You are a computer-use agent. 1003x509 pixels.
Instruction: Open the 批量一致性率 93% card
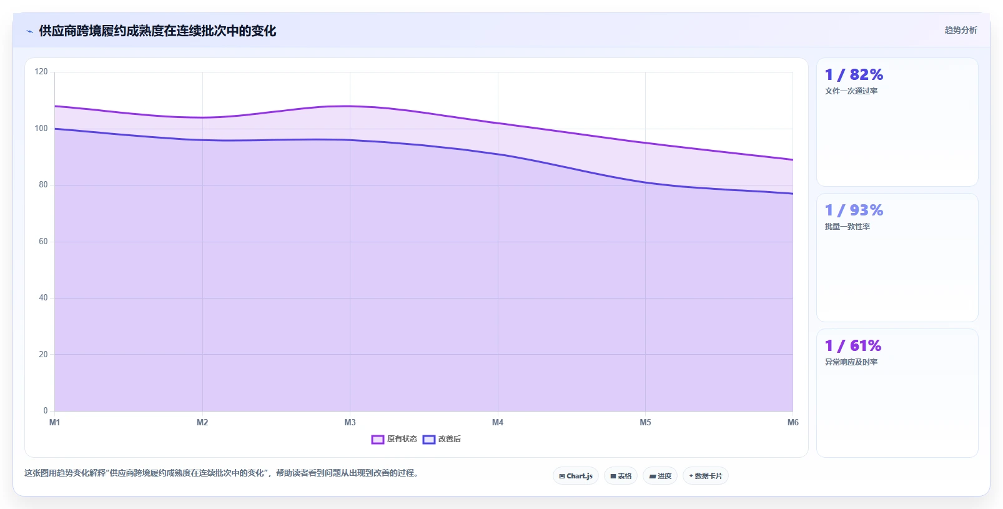(x=897, y=258)
